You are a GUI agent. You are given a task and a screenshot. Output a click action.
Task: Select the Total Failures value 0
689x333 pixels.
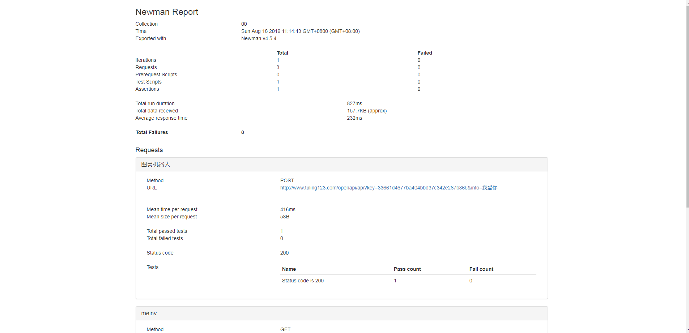tap(243, 132)
